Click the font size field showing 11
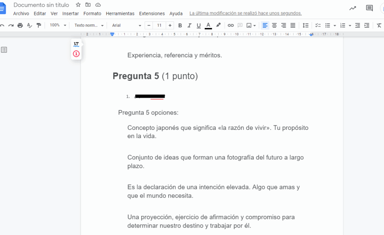The height and width of the screenshot is (235, 384). pyautogui.click(x=159, y=25)
